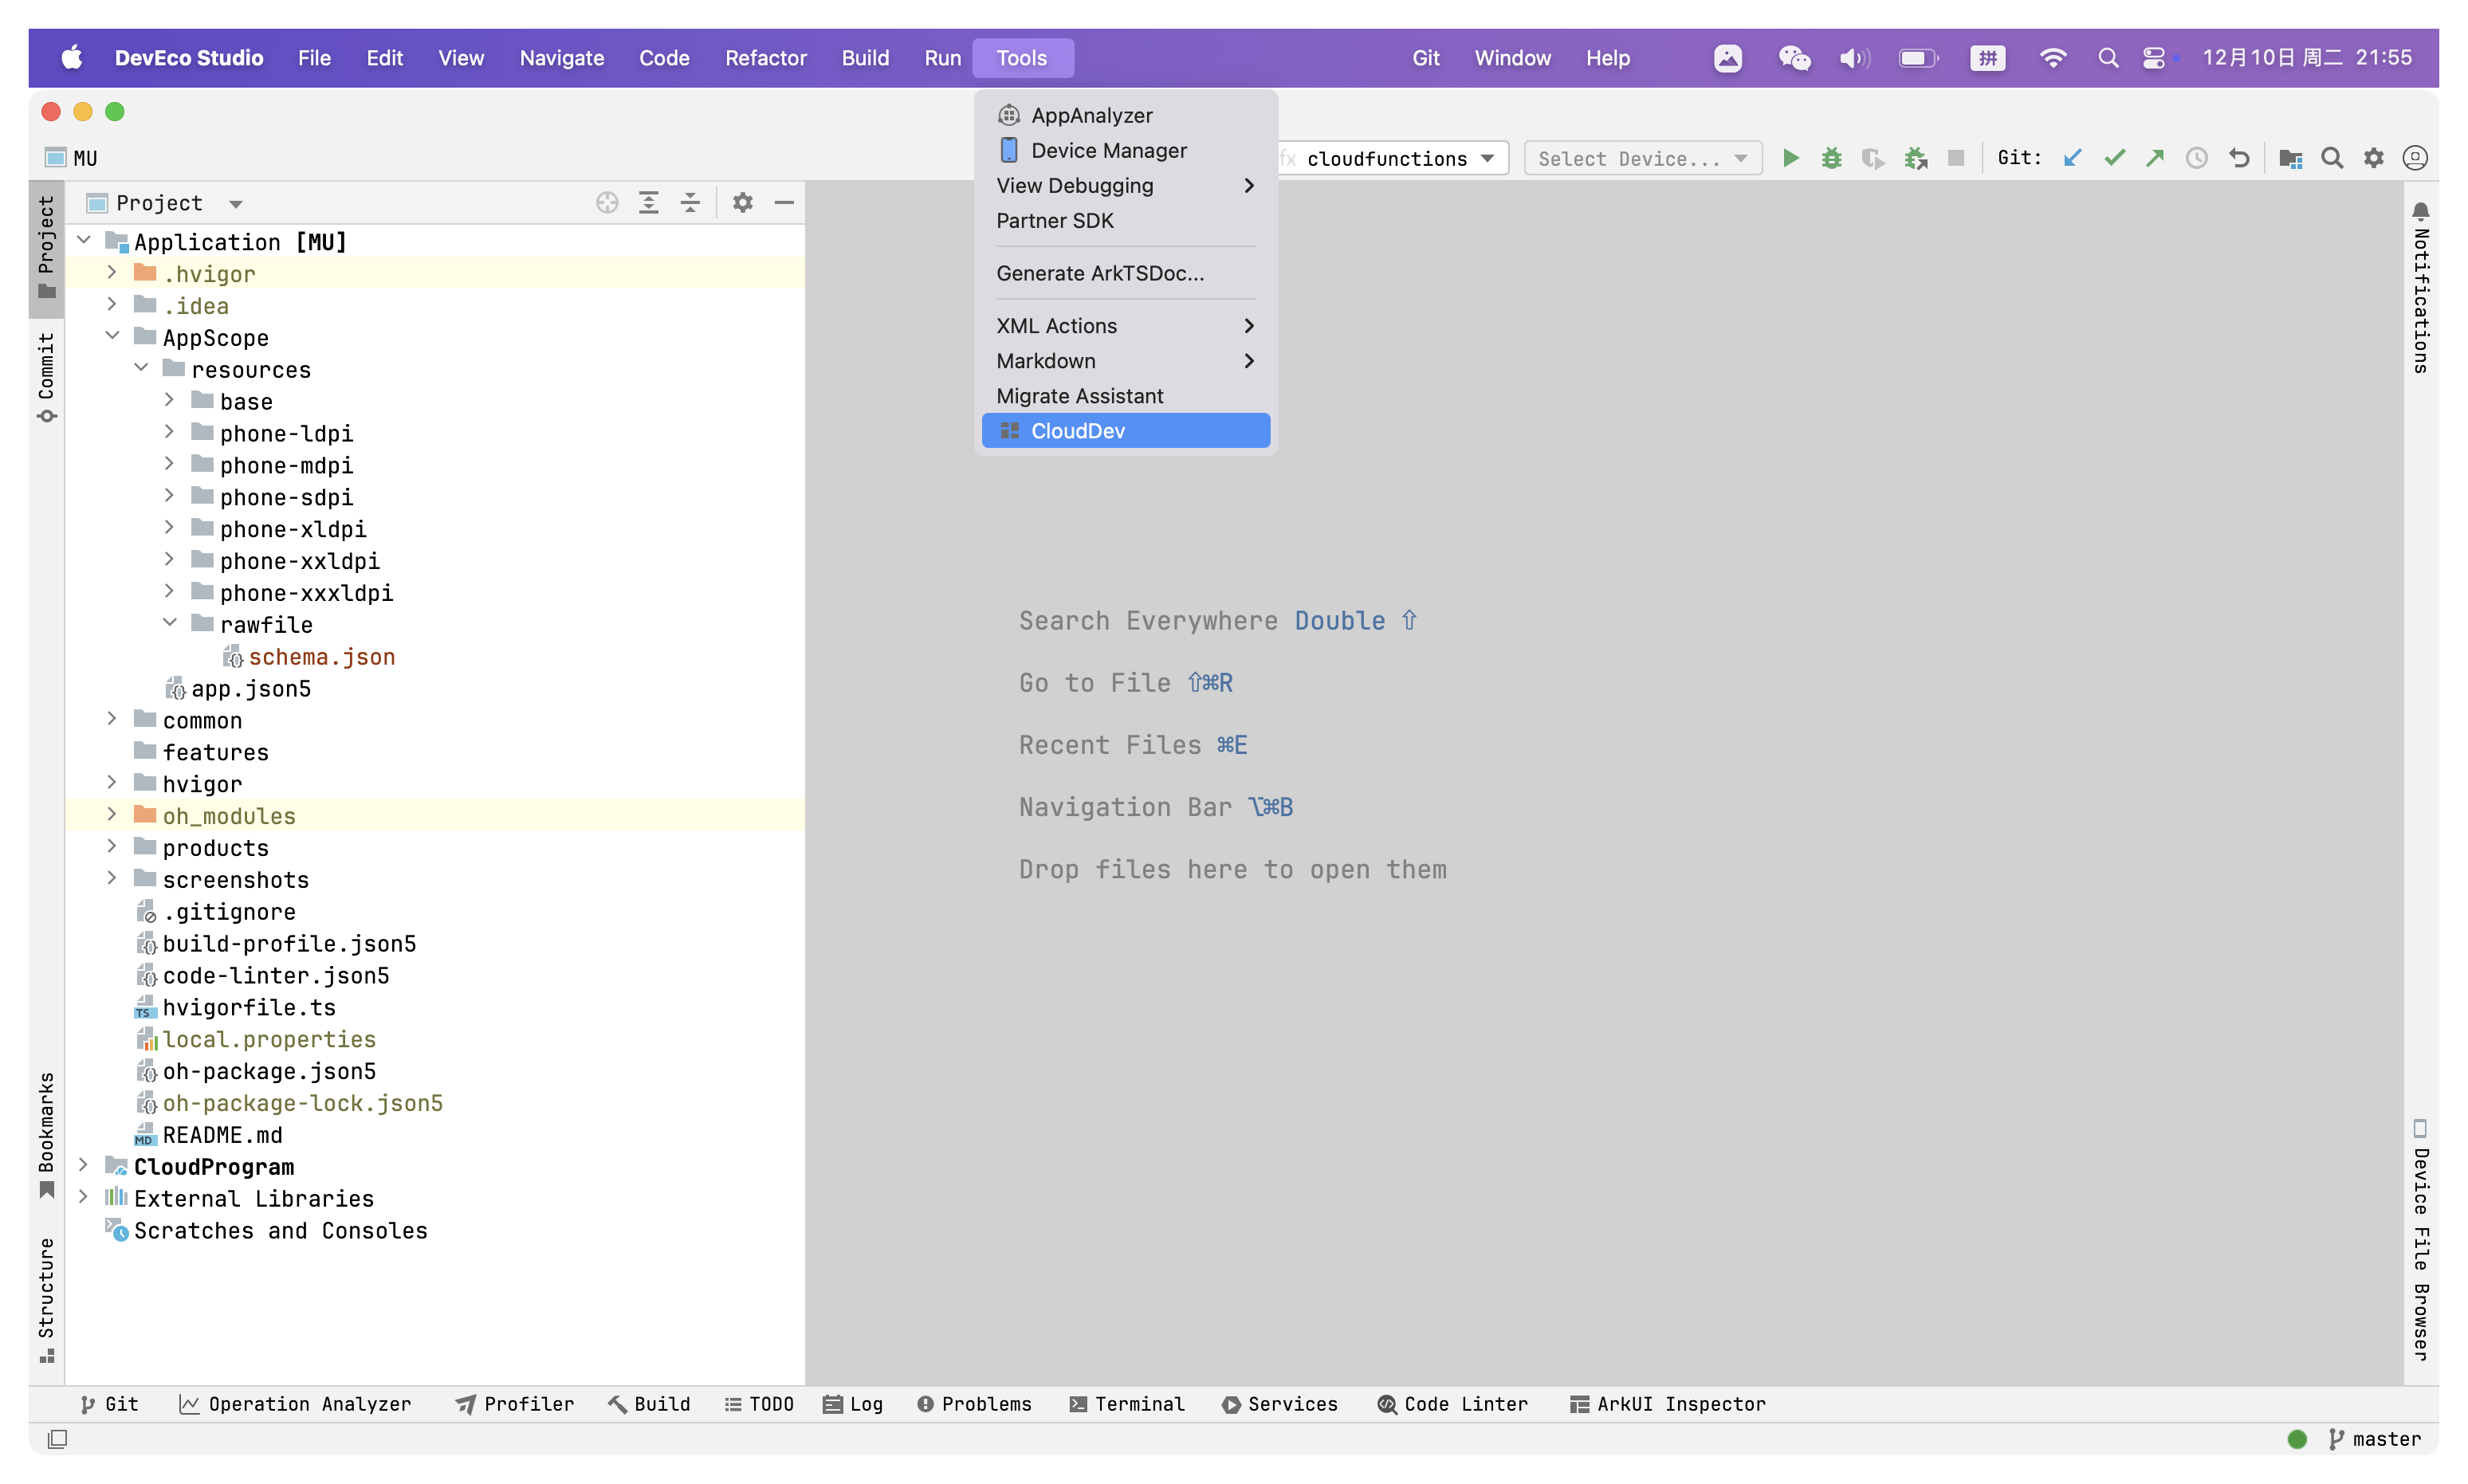Screen dimensions: 2468x1484
Task: Open macOS Control Center icon
Action: 2154,58
